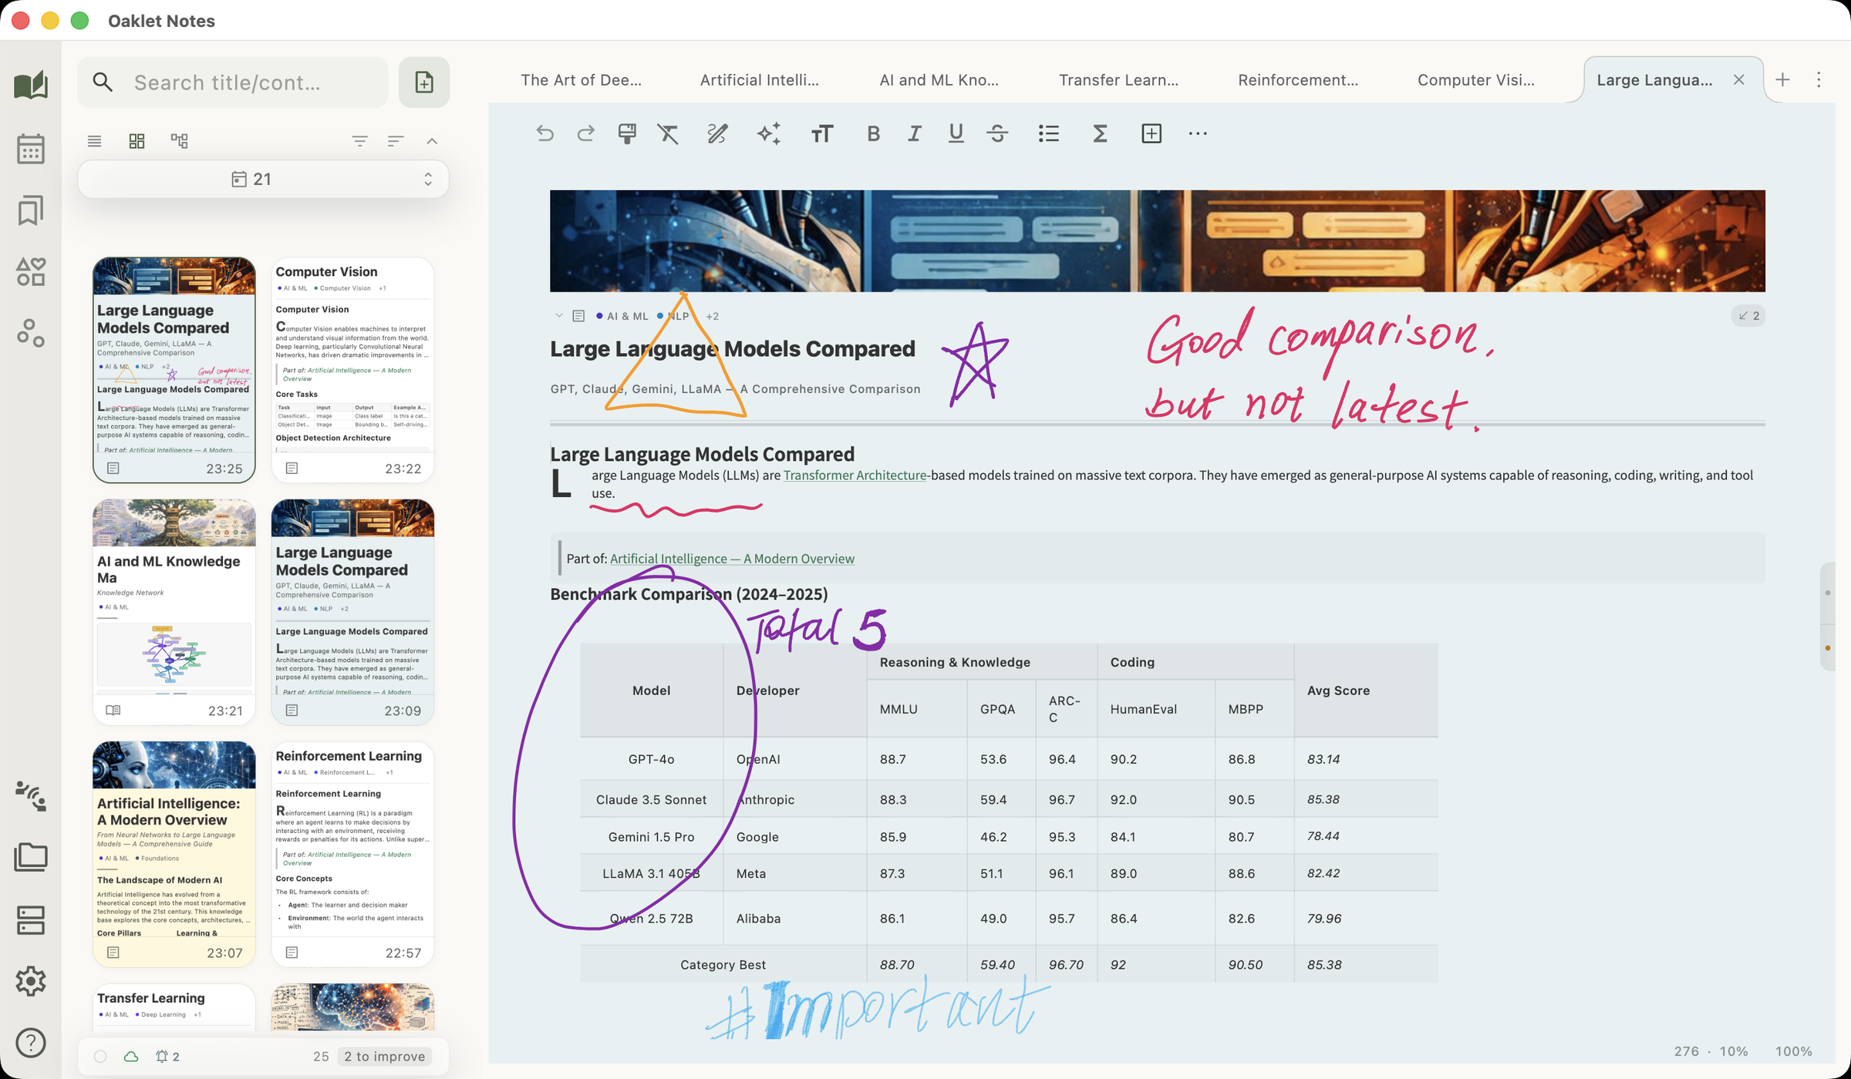
Task: Select the format painter tool
Action: [627, 133]
